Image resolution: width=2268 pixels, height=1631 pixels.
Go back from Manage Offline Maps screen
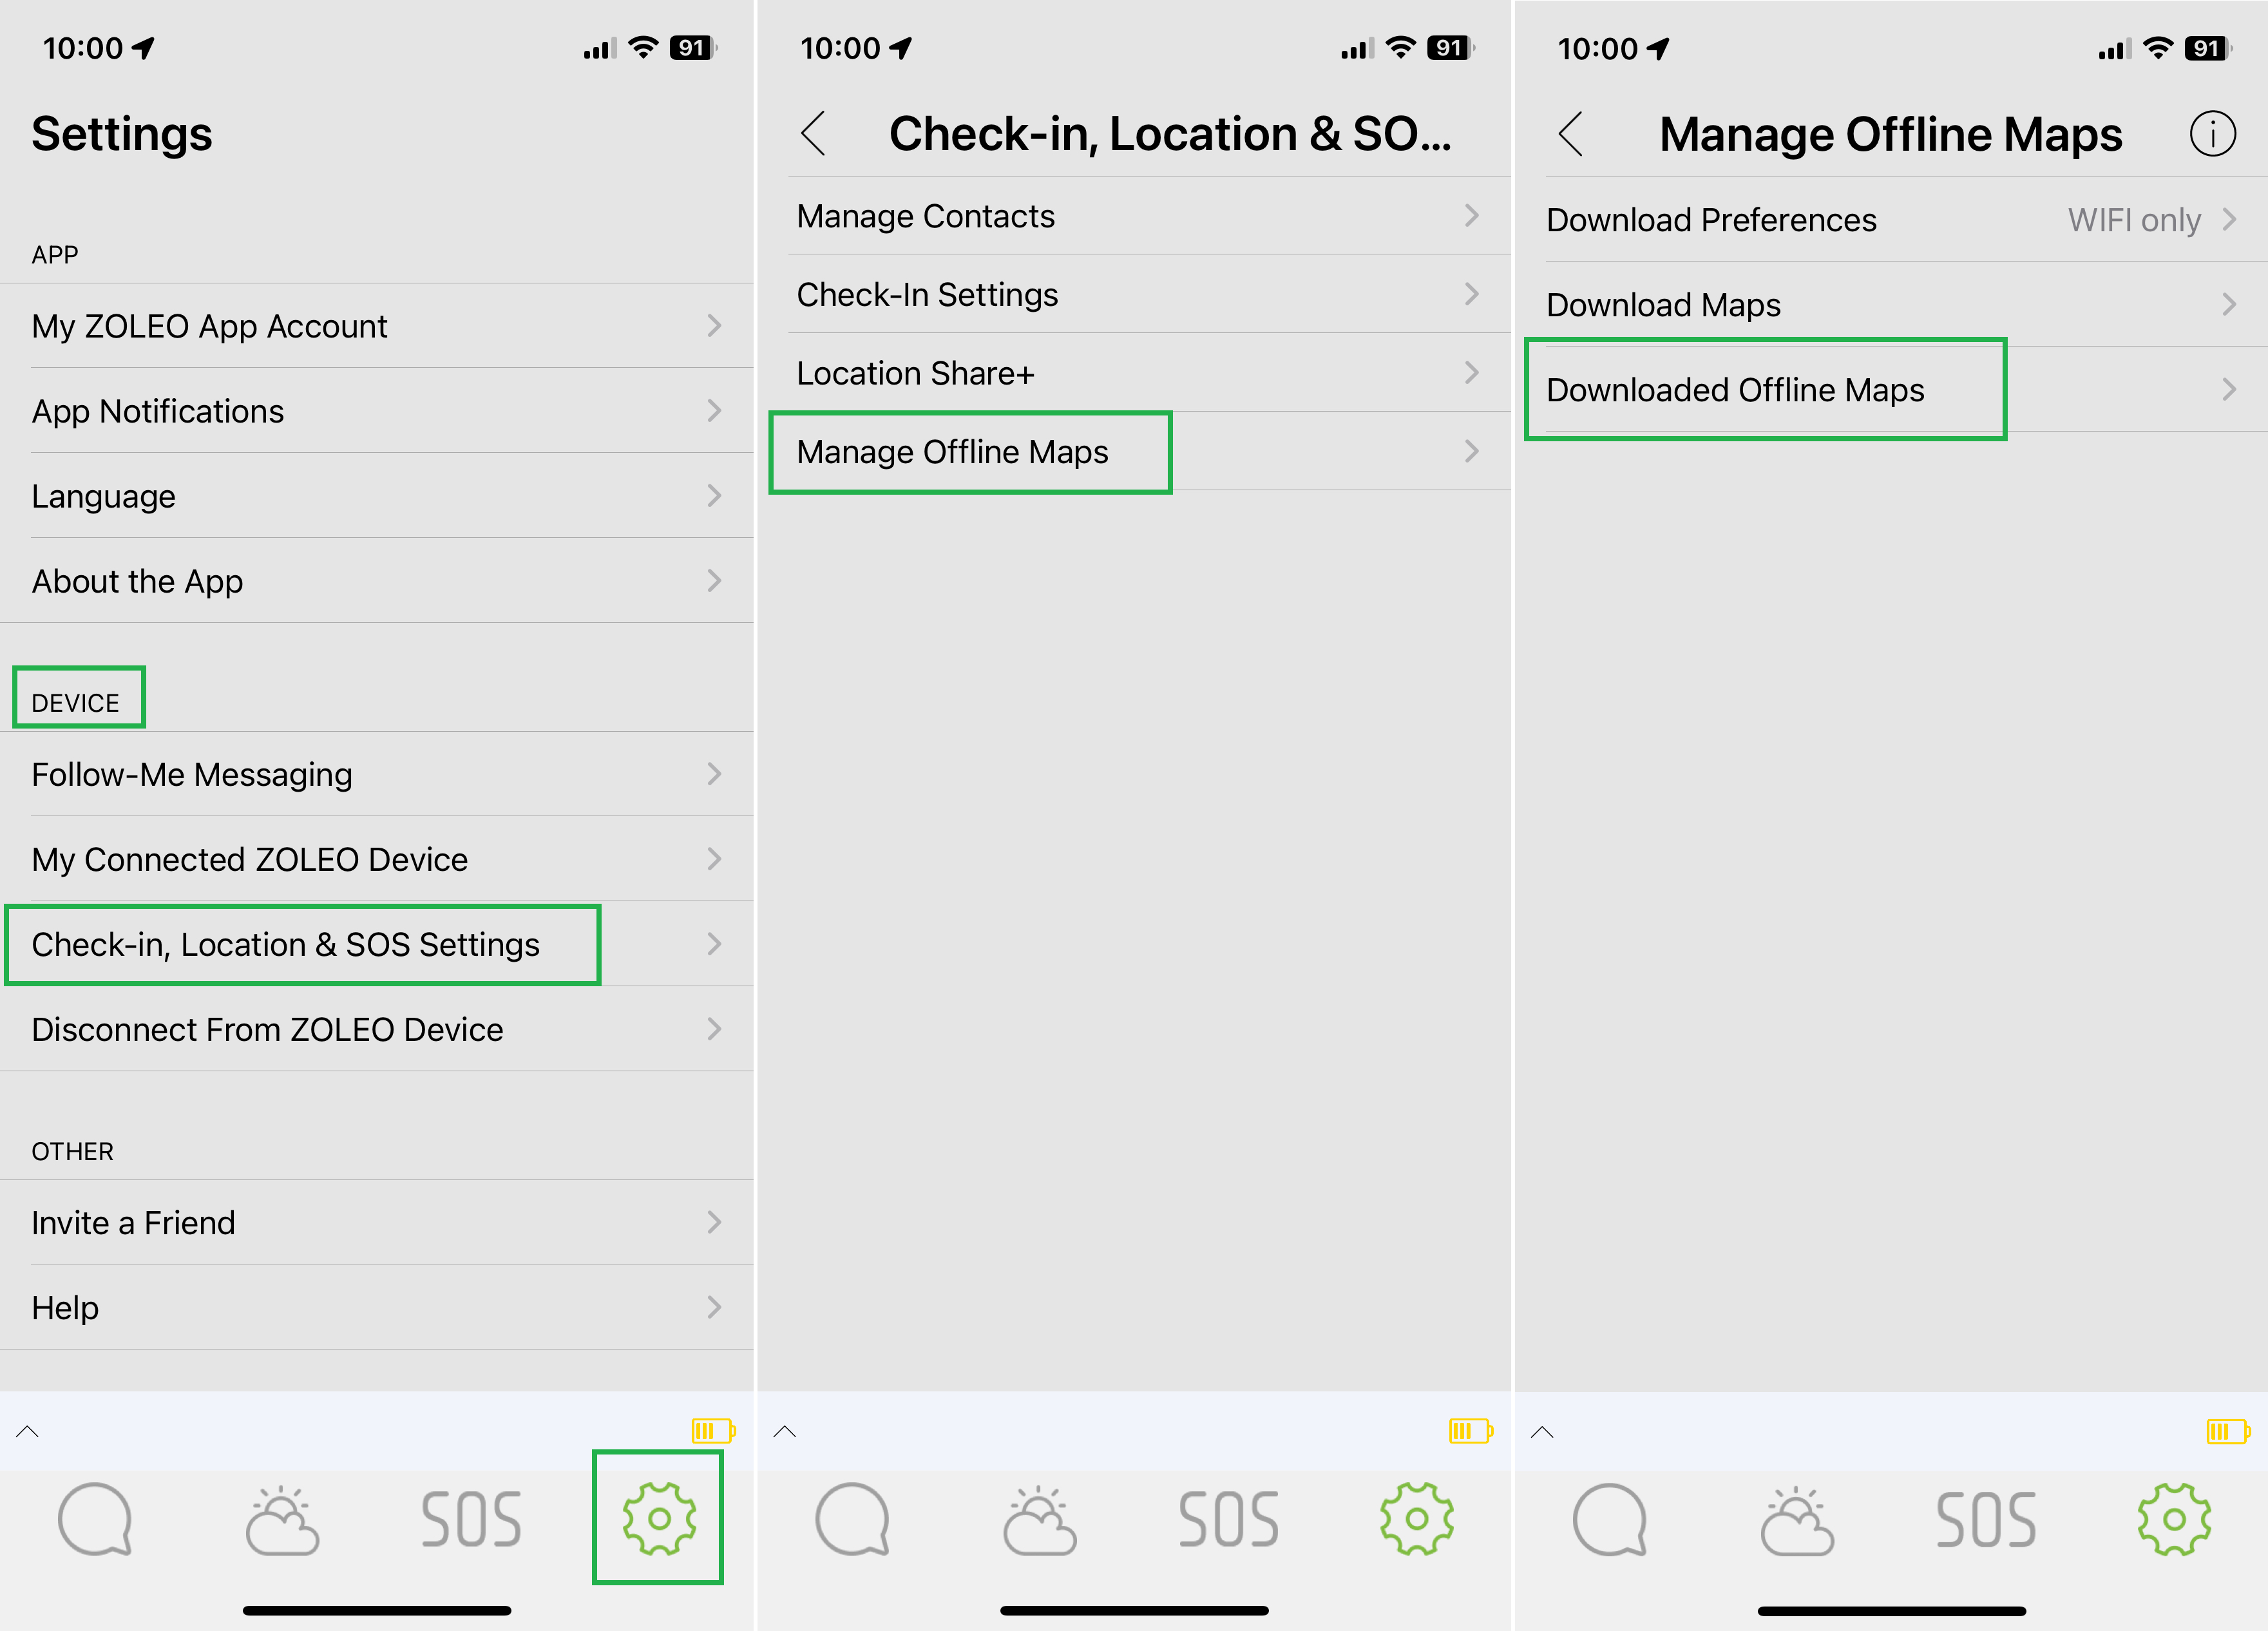pos(1570,133)
